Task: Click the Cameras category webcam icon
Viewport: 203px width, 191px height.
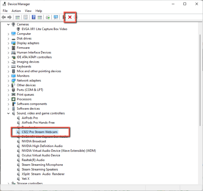Action: (x=13, y=24)
